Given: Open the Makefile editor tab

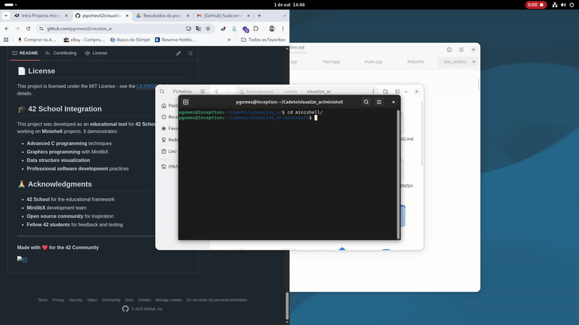Looking at the screenshot, I should 415,61.
